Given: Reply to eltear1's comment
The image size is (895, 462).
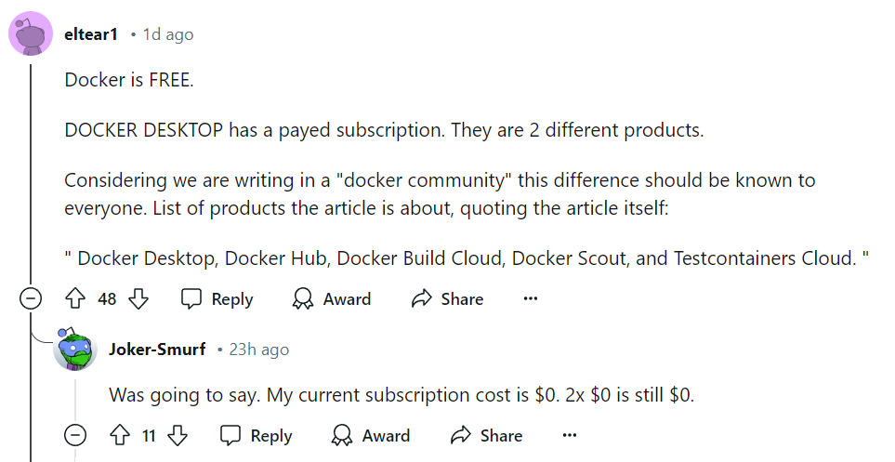Looking at the screenshot, I should point(217,298).
